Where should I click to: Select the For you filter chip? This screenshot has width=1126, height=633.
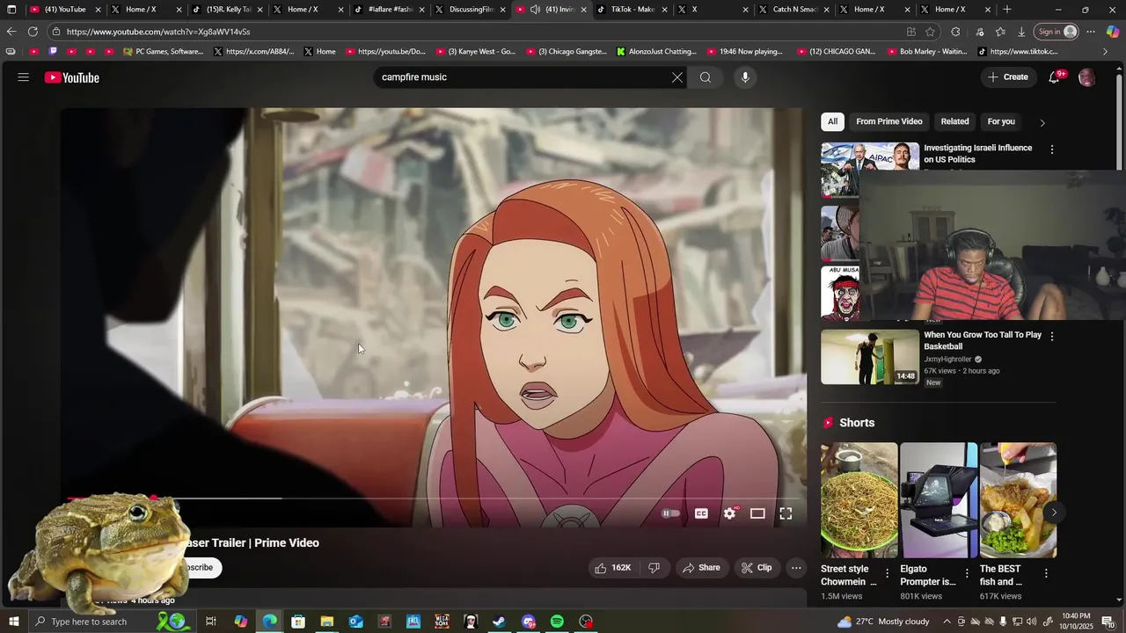(x=1001, y=121)
